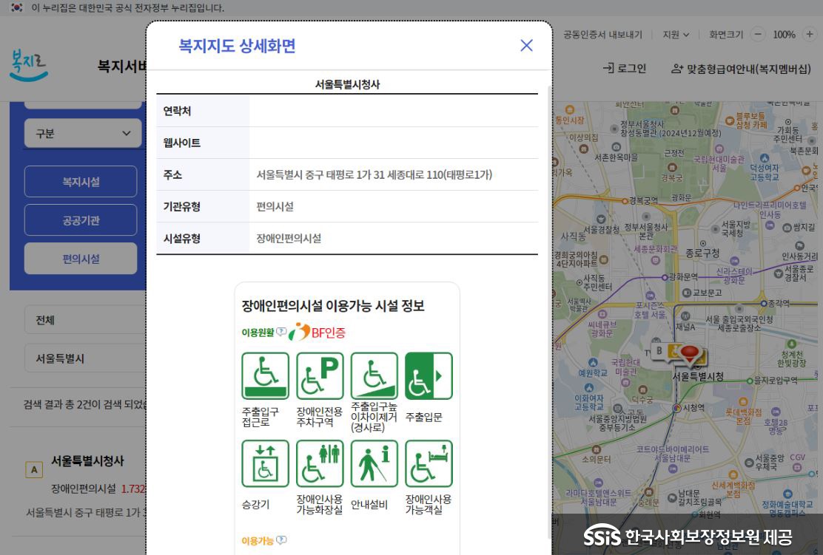Click the 장애인사용 가능객실 room icon
The width and height of the screenshot is (823, 555).
428,463
